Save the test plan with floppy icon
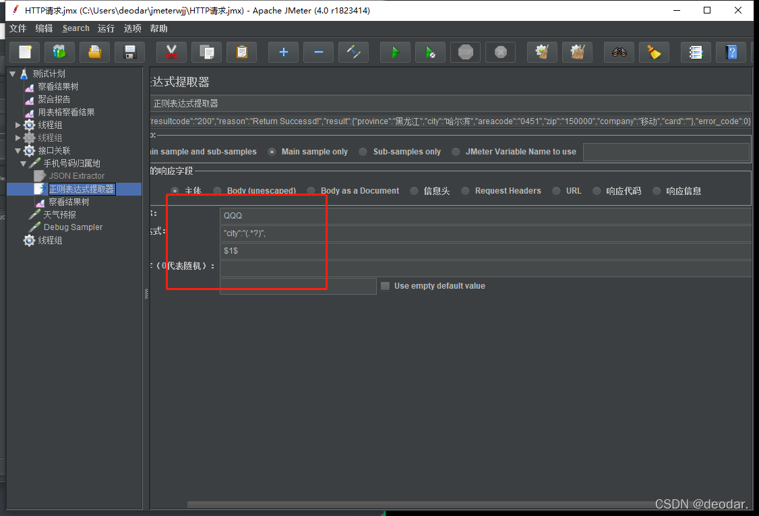Viewport: 759px width, 516px height. tap(129, 52)
